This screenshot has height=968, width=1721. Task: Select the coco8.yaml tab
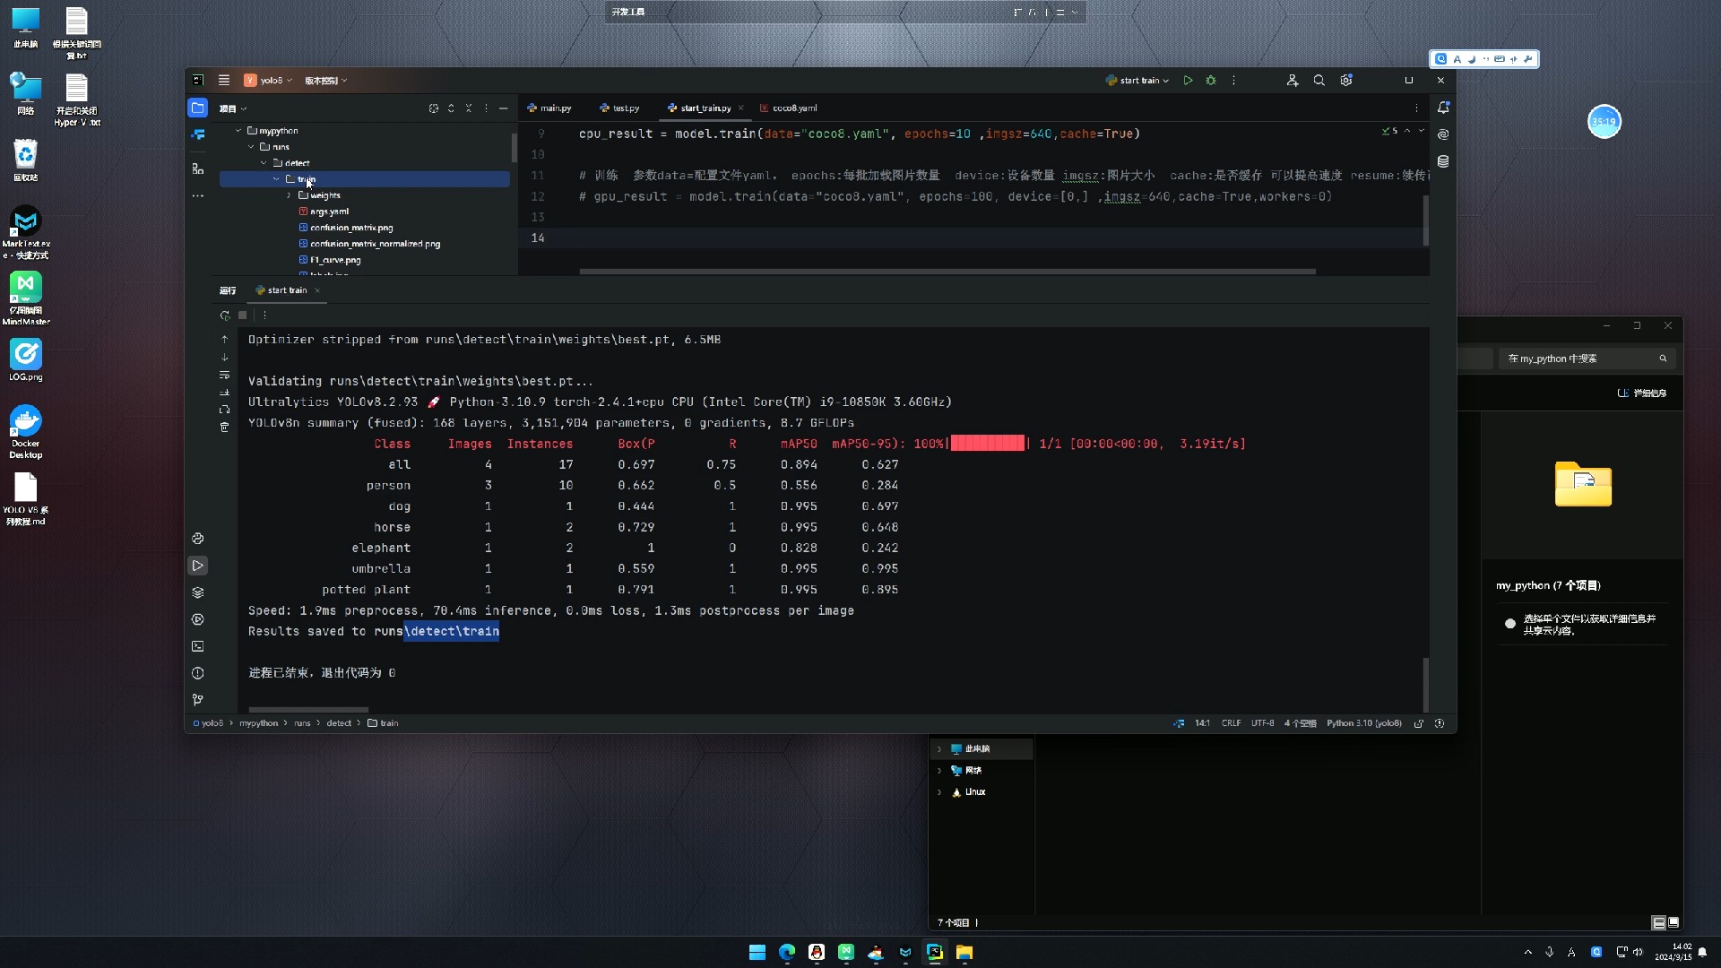tap(793, 108)
